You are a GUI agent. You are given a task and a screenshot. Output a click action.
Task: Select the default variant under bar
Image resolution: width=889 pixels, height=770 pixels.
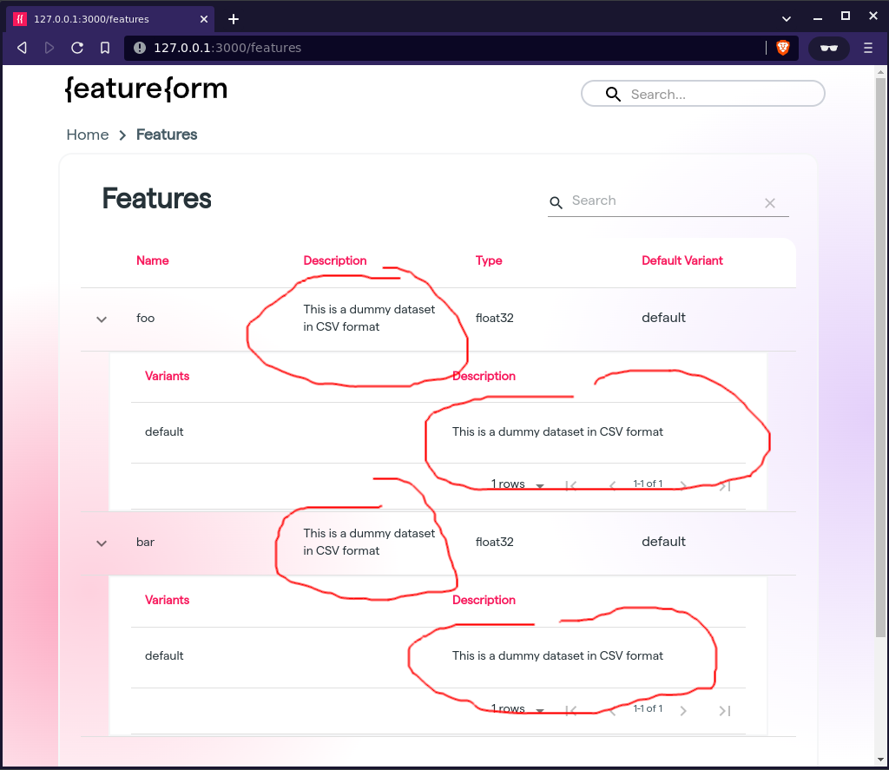click(x=164, y=655)
